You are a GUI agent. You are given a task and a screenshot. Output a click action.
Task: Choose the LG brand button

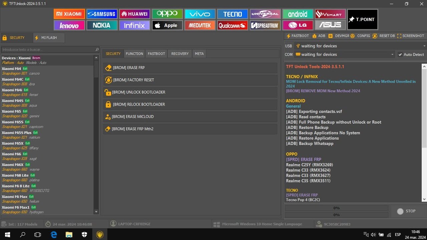pyautogui.click(x=298, y=25)
